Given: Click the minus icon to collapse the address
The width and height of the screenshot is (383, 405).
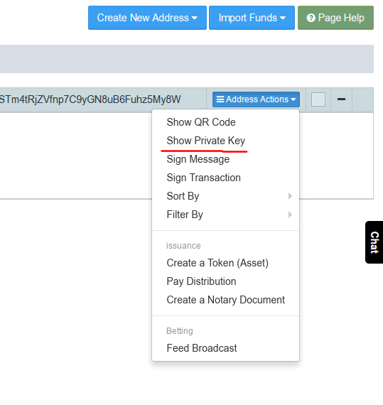Looking at the screenshot, I should click(341, 99).
